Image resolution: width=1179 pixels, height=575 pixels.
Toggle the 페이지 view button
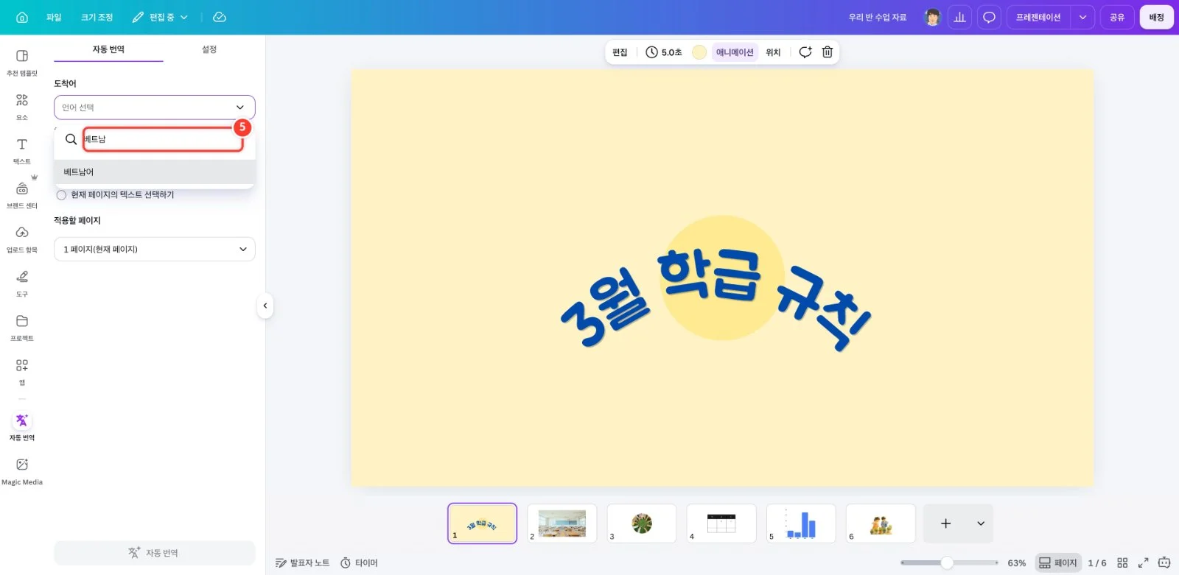pos(1057,562)
